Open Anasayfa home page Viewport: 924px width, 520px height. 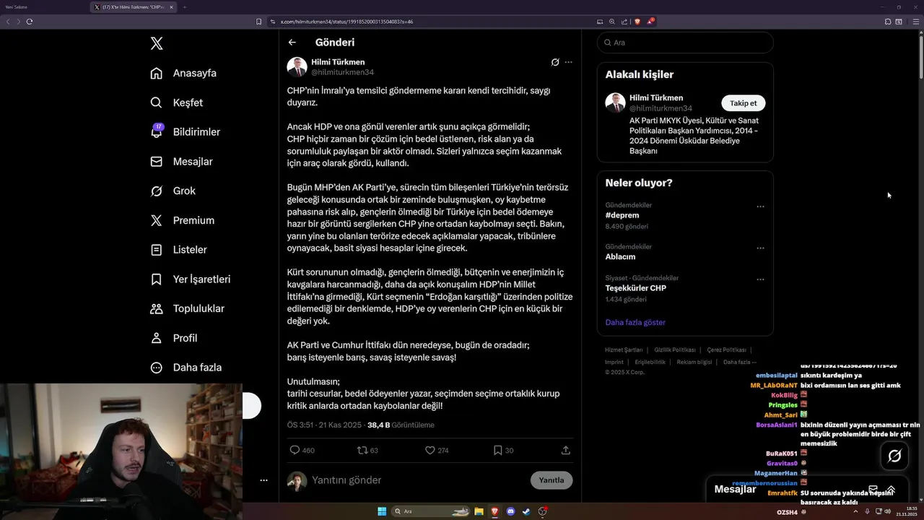(x=183, y=73)
